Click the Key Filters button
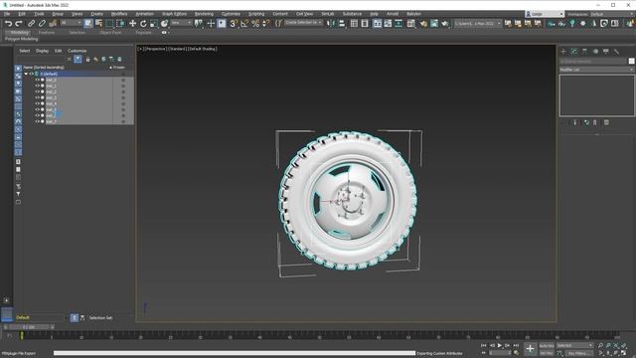 point(578,353)
